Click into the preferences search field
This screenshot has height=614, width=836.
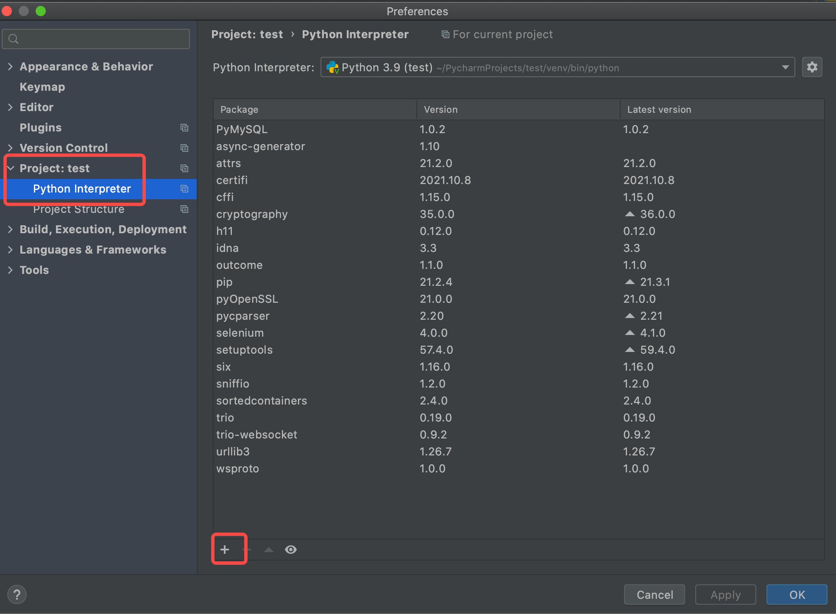coord(102,39)
